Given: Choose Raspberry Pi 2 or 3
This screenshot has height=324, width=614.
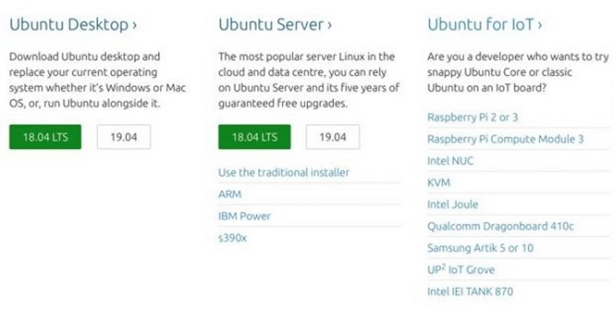Looking at the screenshot, I should 472,117.
